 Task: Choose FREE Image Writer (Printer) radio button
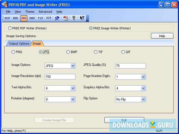tap(91, 28)
